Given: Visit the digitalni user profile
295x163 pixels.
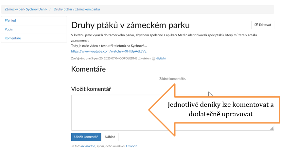Looking at the screenshot, I should click(x=161, y=58).
